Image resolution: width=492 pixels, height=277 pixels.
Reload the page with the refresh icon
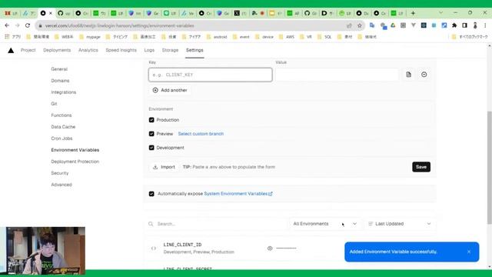(28, 25)
